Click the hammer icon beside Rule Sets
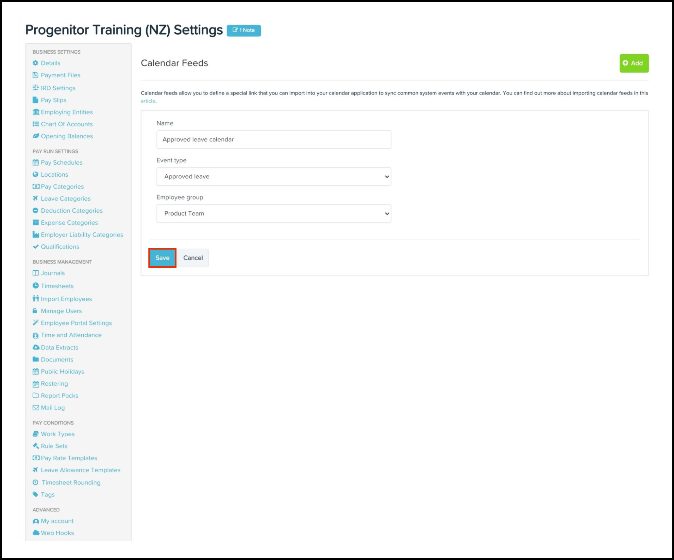Viewport: 674px width, 560px height. 35,446
